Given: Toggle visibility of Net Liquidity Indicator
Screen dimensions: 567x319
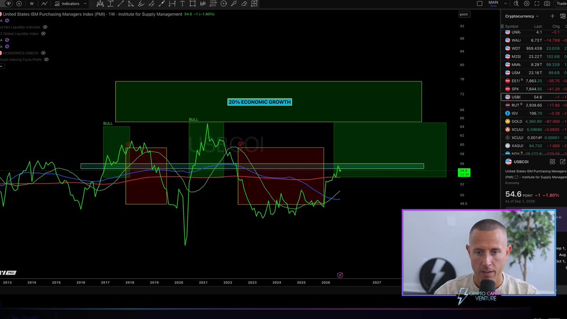Looking at the screenshot, I should (45, 27).
